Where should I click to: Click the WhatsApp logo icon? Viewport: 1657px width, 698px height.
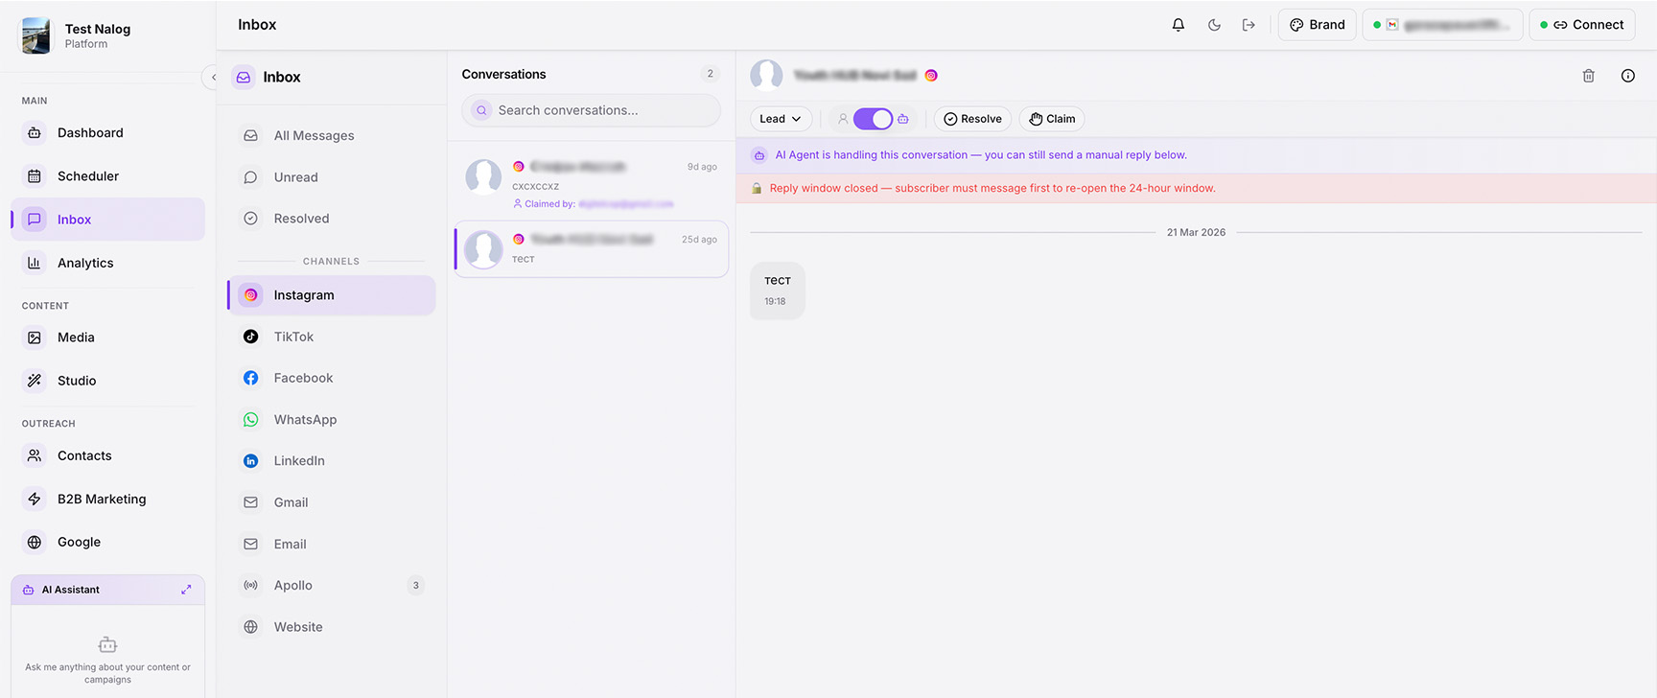pos(250,420)
